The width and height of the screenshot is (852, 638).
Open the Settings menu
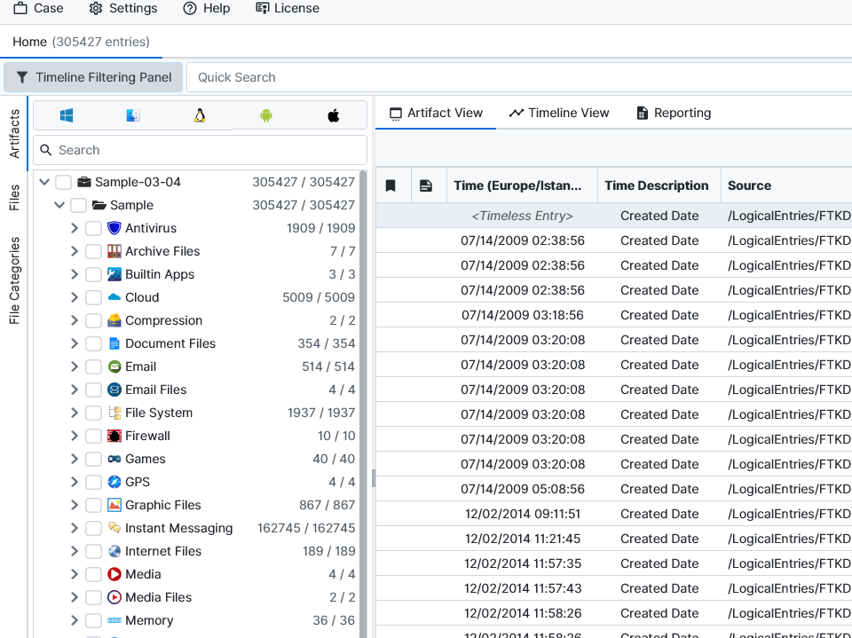tap(123, 8)
